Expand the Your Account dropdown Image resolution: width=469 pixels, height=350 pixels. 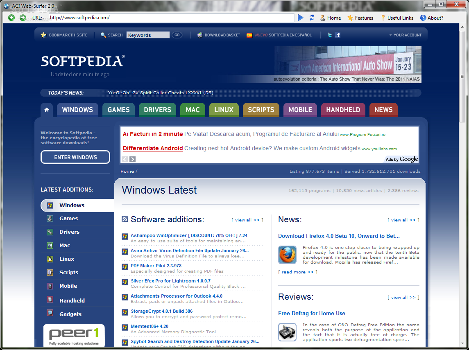pyautogui.click(x=405, y=35)
